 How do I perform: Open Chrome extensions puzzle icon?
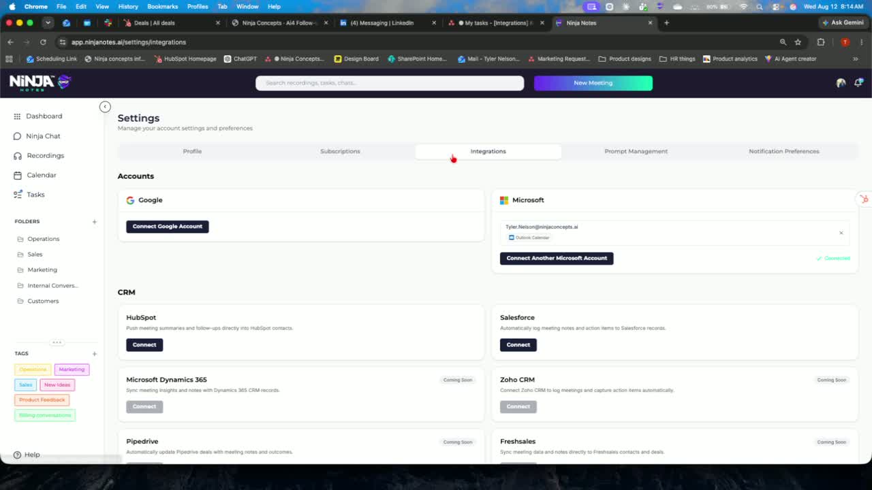tap(821, 42)
